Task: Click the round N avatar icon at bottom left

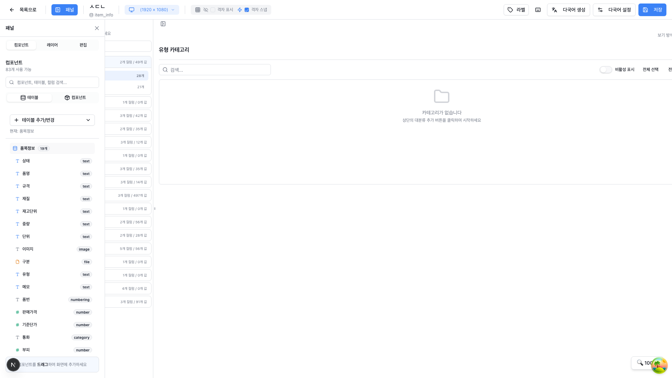Action: point(13,365)
